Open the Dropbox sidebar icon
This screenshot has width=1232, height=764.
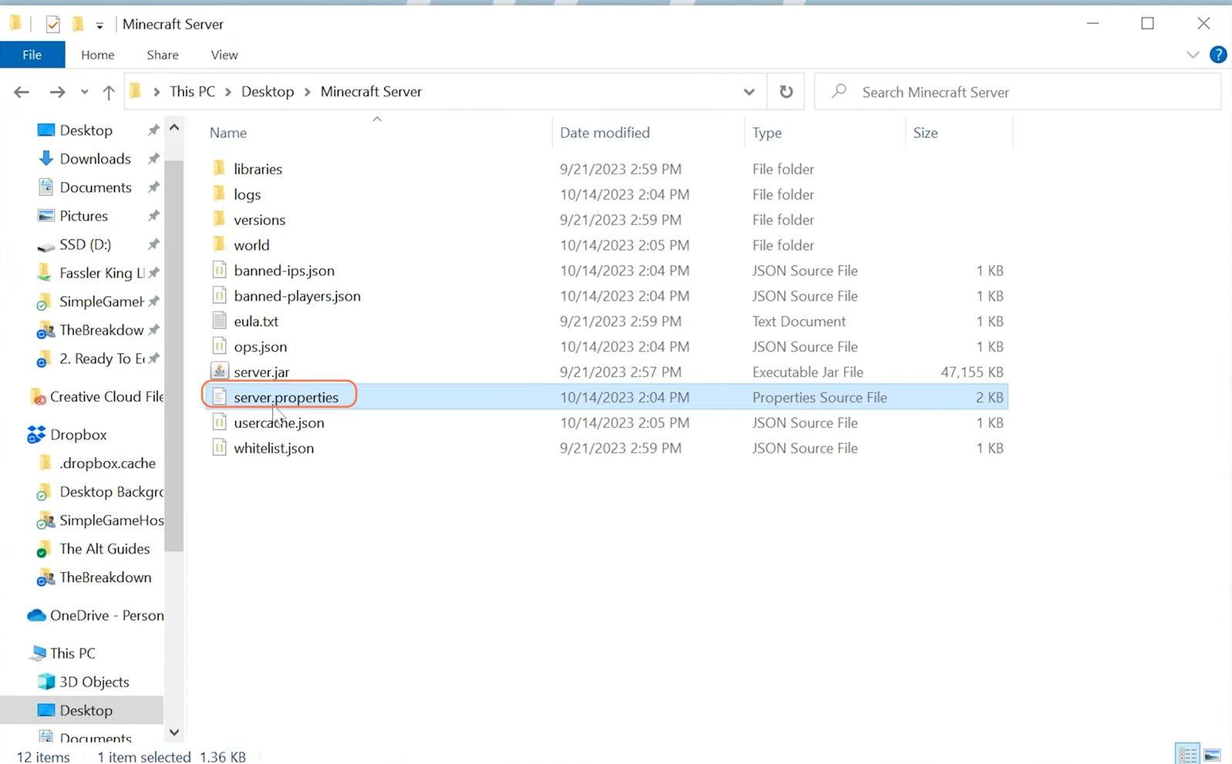coord(35,435)
